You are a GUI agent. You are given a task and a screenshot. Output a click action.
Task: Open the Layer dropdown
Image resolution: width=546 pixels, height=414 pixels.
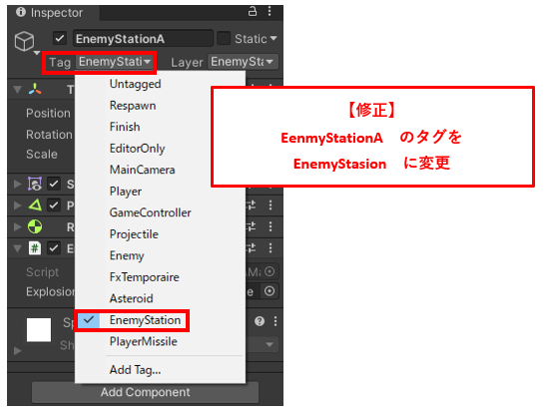(243, 62)
